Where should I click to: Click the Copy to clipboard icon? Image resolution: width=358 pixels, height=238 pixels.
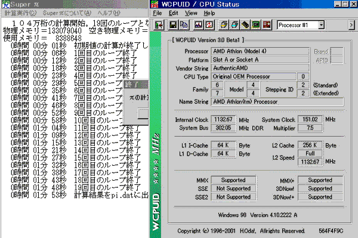[x=184, y=25]
